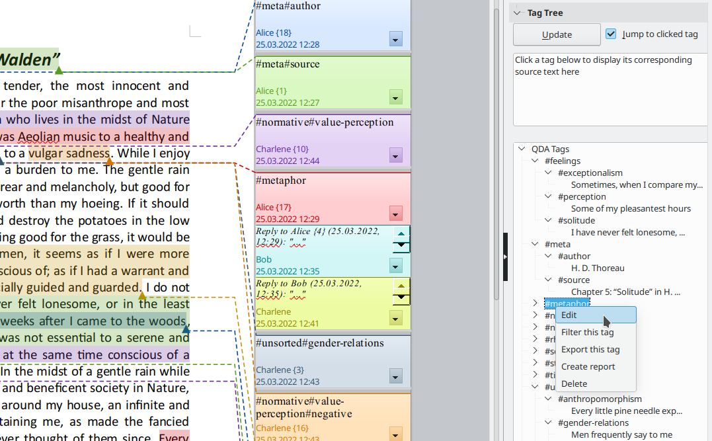
Task: Select 'H. D. Thoreau' entry
Action: pyautogui.click(x=598, y=268)
